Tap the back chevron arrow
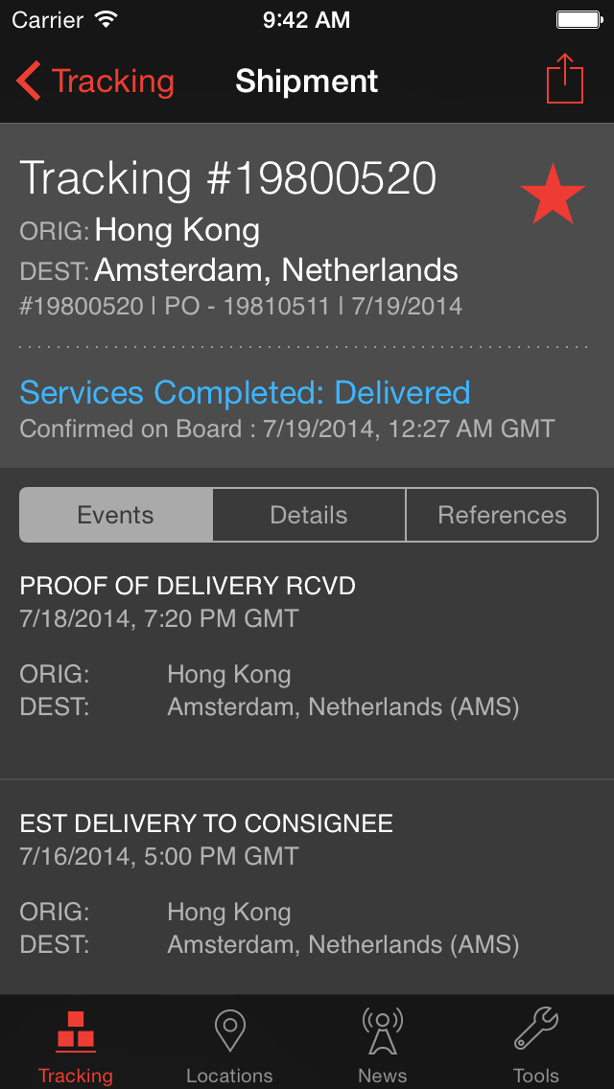Image resolution: width=614 pixels, height=1089 pixels. (29, 81)
